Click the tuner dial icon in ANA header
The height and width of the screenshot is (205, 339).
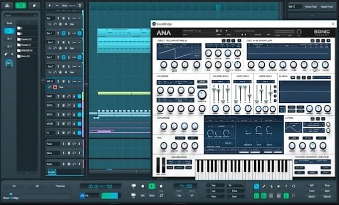(x=299, y=32)
